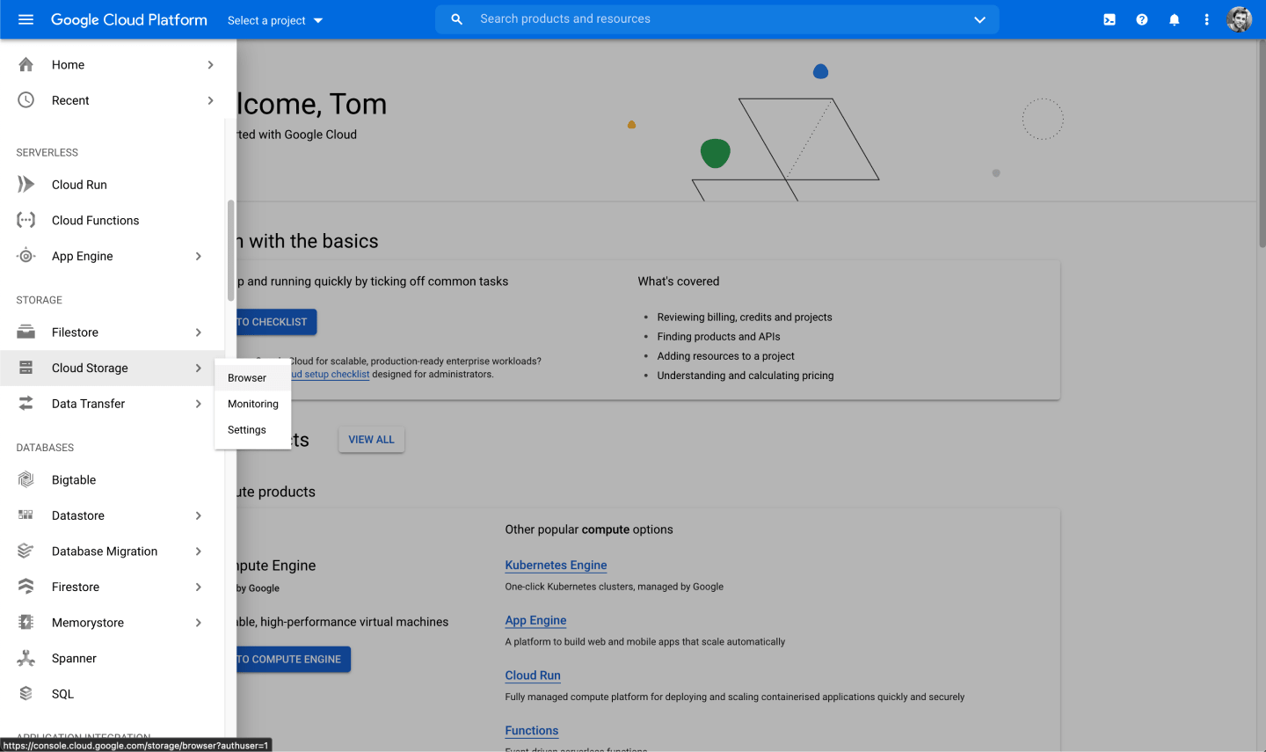
Task: Open the Select a project dropdown
Action: 275,20
